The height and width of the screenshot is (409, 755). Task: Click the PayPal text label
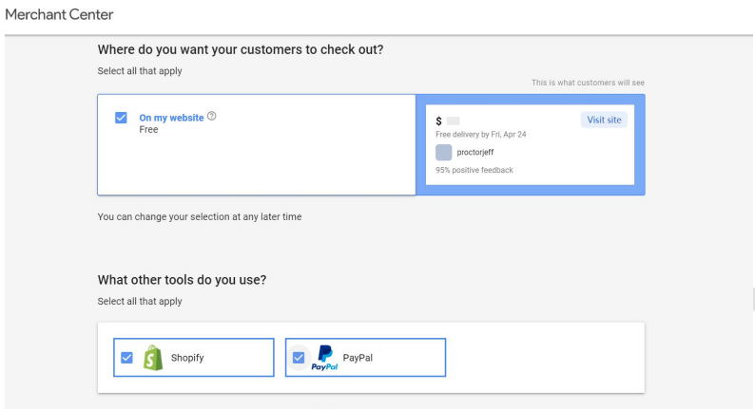click(357, 358)
